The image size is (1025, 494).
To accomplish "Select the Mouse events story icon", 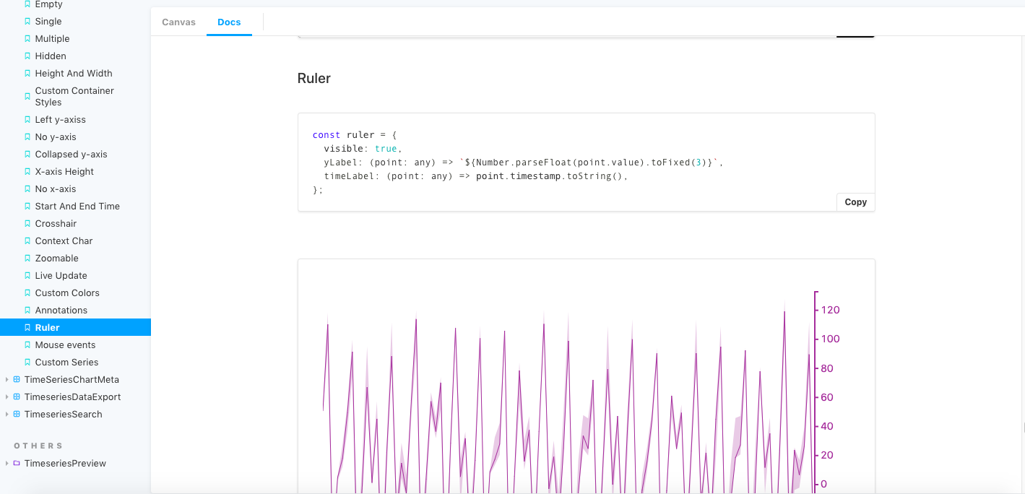I will [x=27, y=344].
